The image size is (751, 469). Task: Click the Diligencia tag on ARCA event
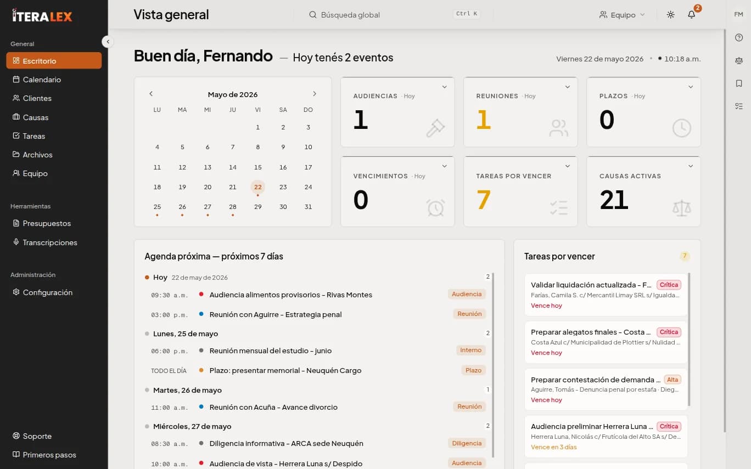pyautogui.click(x=467, y=443)
